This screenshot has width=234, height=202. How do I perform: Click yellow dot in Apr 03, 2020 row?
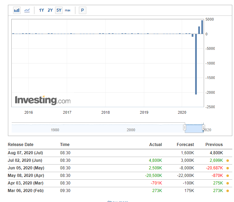click(x=227, y=183)
